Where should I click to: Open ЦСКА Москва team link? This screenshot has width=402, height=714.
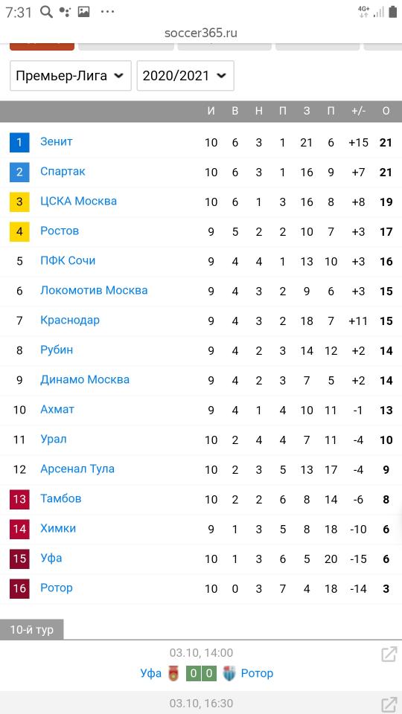(x=78, y=202)
